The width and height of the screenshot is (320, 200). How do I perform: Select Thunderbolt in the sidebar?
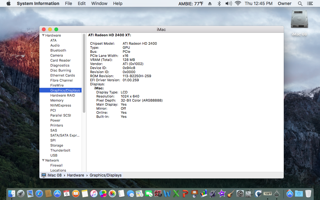click(60, 150)
